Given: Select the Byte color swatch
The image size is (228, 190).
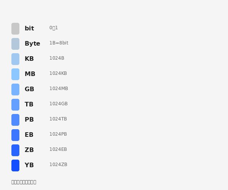Looking at the screenshot, I should point(16,44).
